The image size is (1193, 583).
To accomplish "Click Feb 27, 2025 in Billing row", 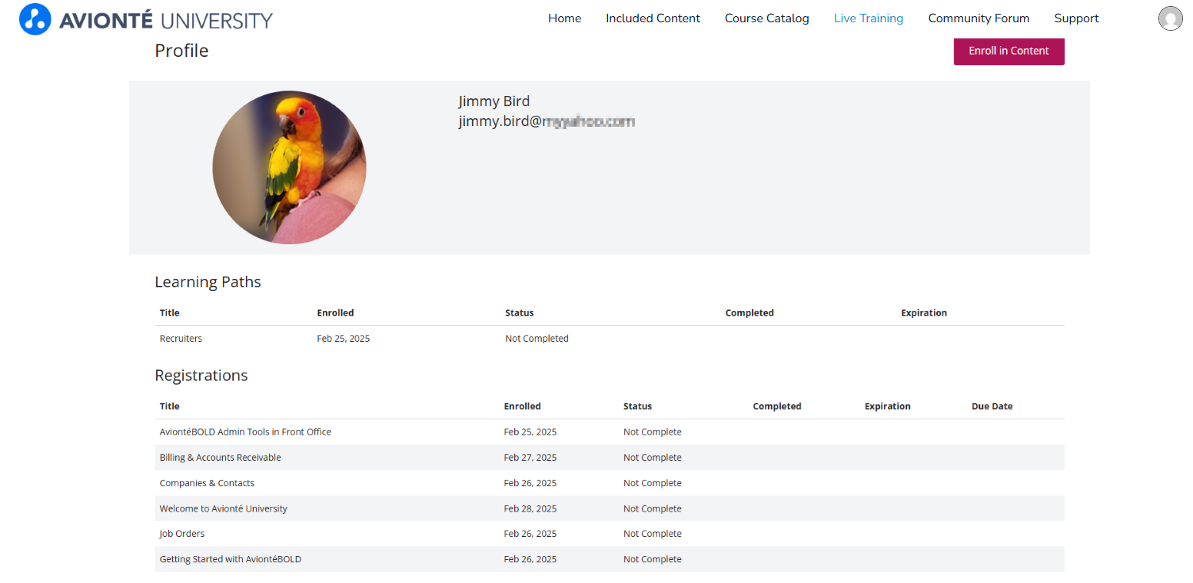I will point(530,458).
